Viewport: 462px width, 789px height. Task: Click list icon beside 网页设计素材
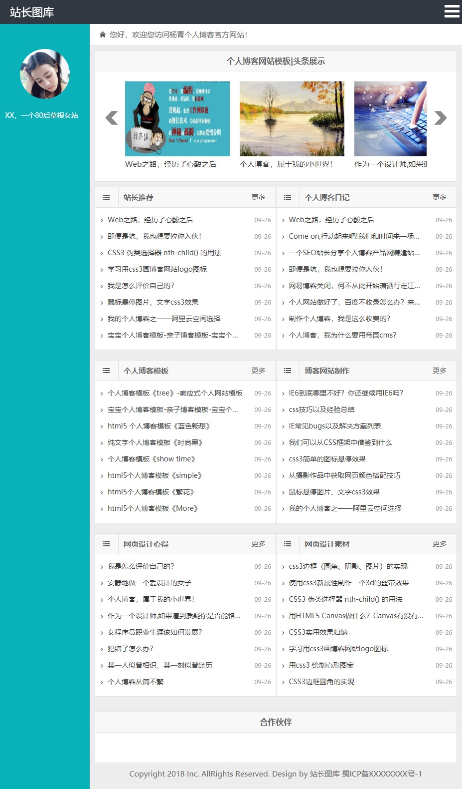point(288,544)
